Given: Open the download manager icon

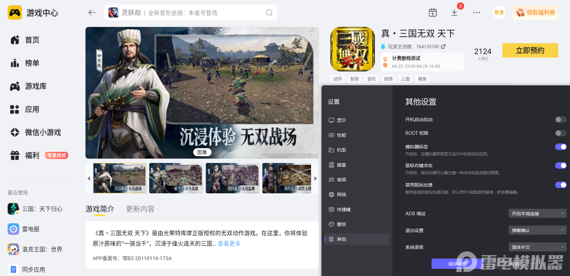Looking at the screenshot, I should click(x=454, y=13).
